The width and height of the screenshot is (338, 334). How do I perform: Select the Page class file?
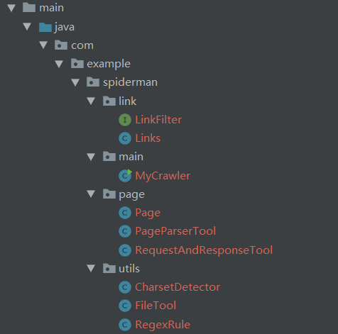pyautogui.click(x=148, y=213)
